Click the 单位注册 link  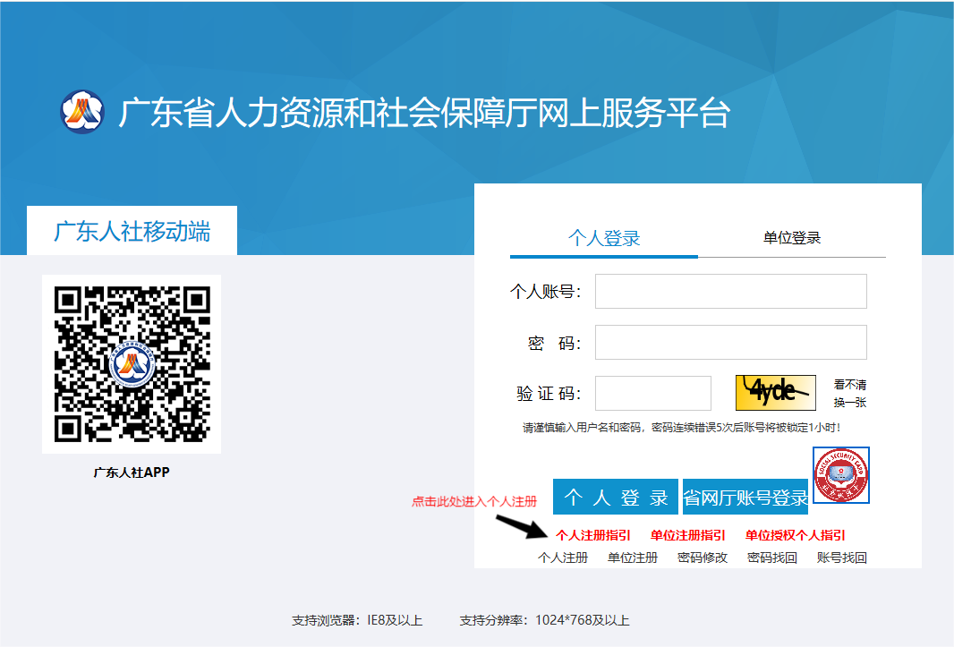633,558
